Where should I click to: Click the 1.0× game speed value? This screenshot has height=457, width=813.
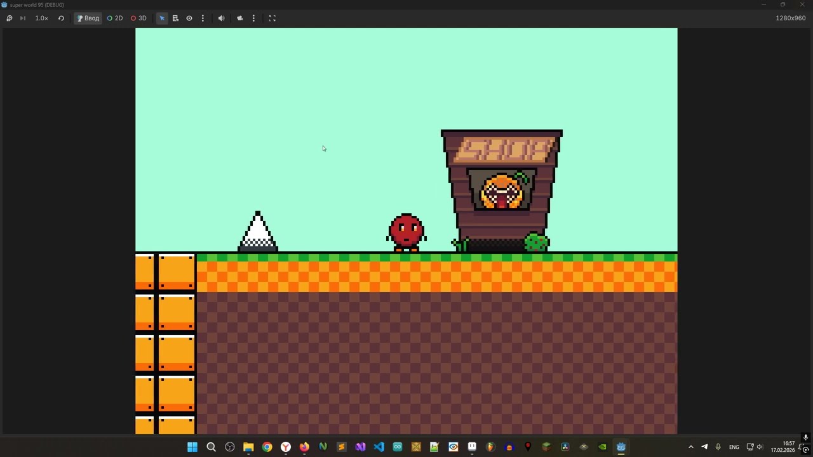pos(41,18)
